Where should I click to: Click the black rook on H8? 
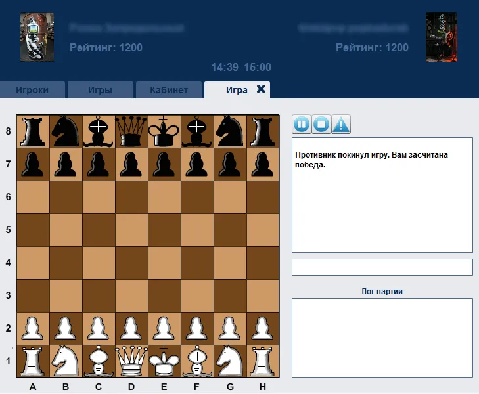(263, 131)
